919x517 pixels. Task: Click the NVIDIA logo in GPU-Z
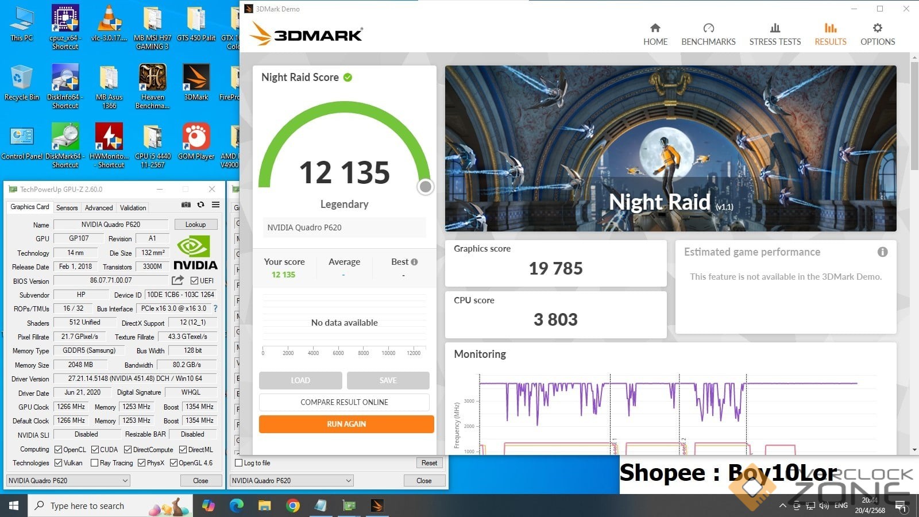(x=195, y=252)
